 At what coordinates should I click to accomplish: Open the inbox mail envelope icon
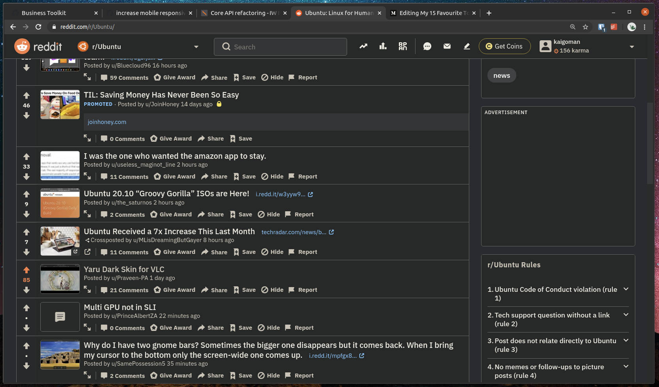click(447, 46)
